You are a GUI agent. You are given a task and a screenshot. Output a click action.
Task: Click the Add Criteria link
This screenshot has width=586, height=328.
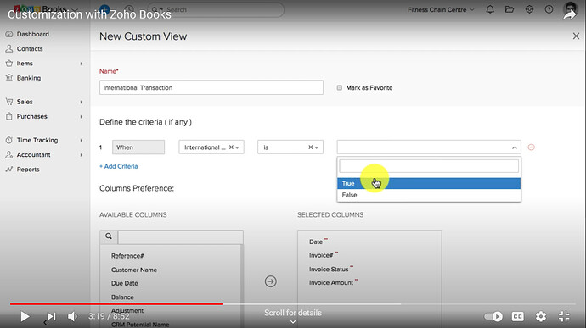[x=118, y=166]
